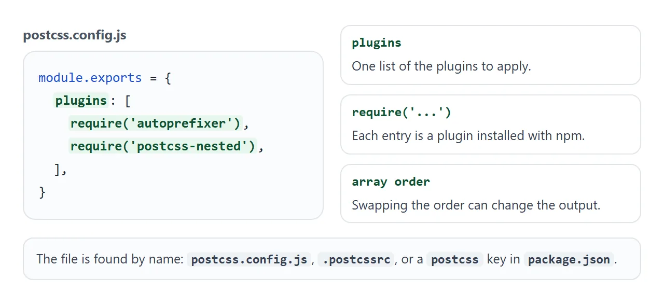Click the .postcssrc code chip

[356, 259]
